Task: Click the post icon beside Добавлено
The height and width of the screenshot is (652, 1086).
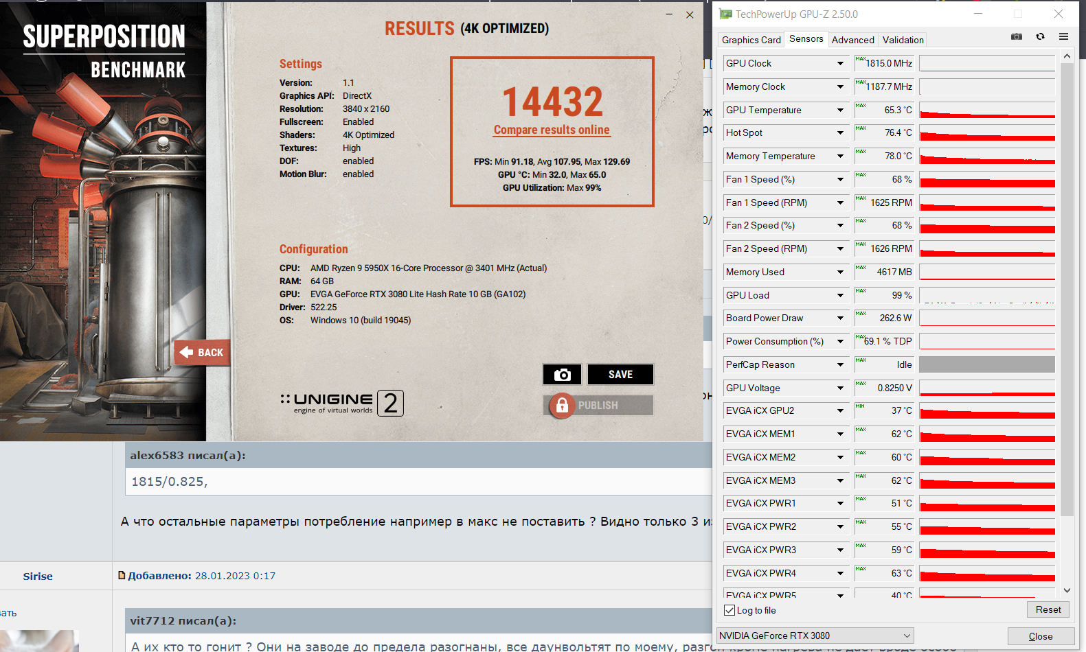Action: click(x=122, y=575)
